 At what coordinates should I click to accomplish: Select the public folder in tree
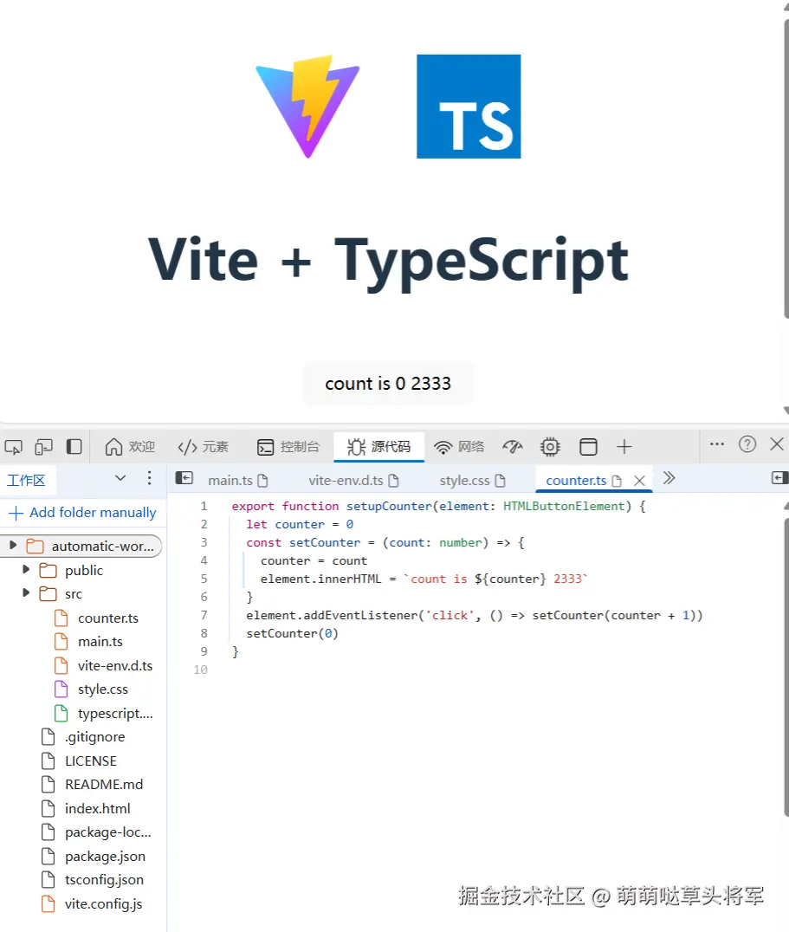click(x=83, y=570)
